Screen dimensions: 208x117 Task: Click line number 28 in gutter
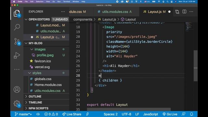pos(78,76)
